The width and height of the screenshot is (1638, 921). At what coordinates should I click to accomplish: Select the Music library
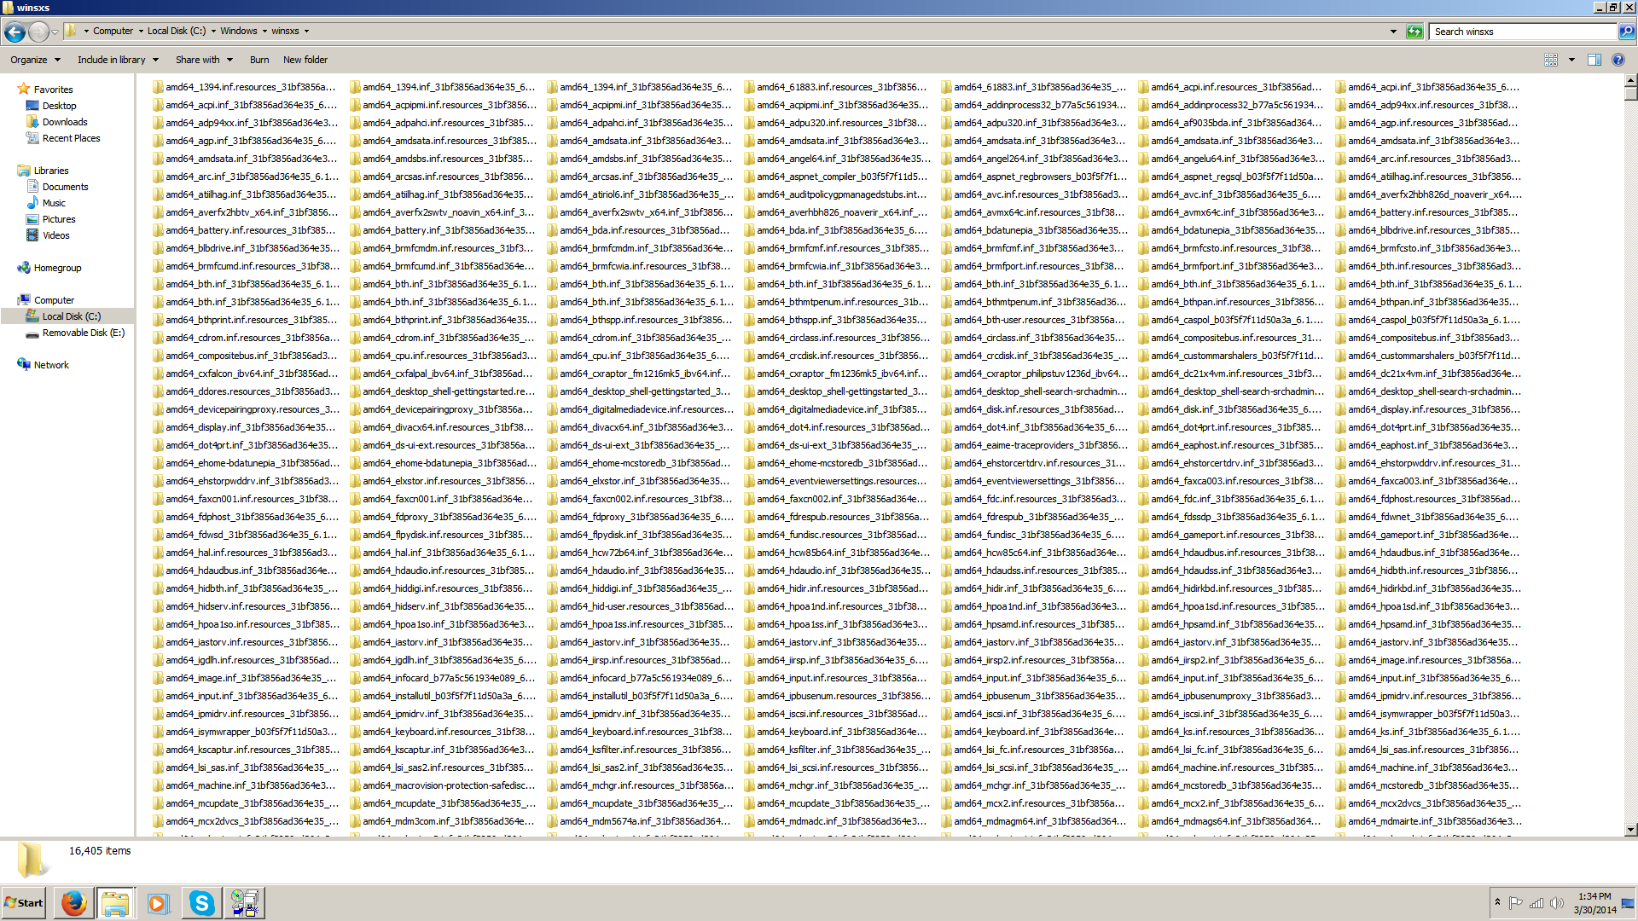click(54, 203)
